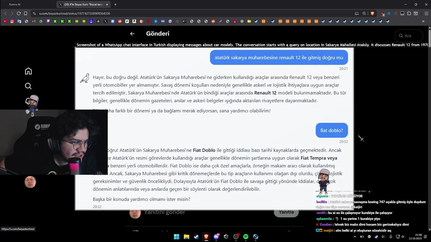Open OBS Studio from the taskbar
The width and height of the screenshot is (431, 242).
point(236,237)
